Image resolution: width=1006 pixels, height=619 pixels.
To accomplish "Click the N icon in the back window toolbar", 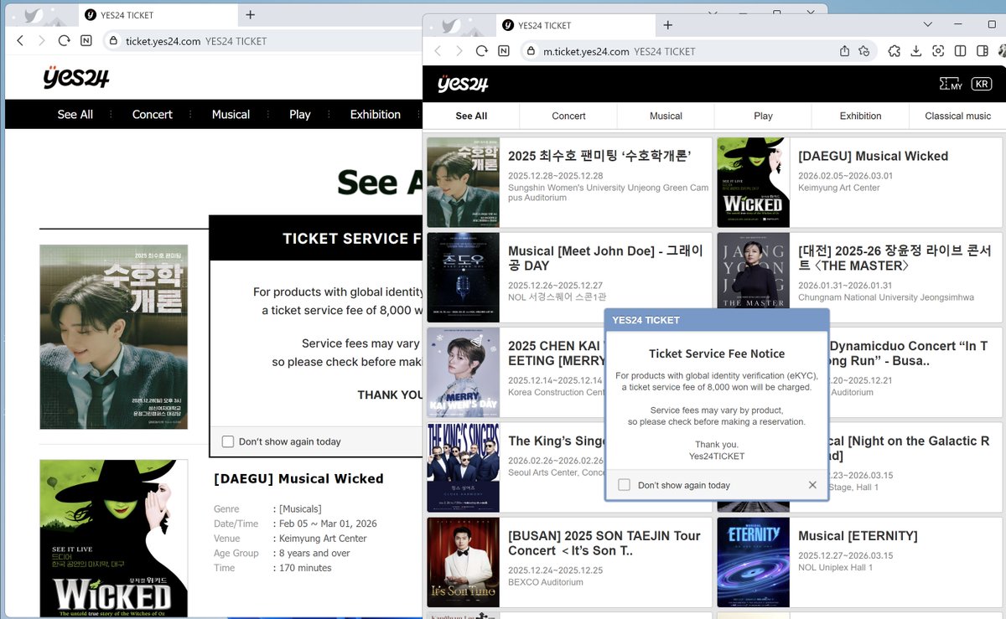I will pyautogui.click(x=86, y=40).
